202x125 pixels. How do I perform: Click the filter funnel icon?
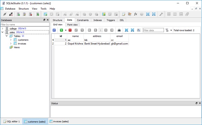(x=167, y=30)
